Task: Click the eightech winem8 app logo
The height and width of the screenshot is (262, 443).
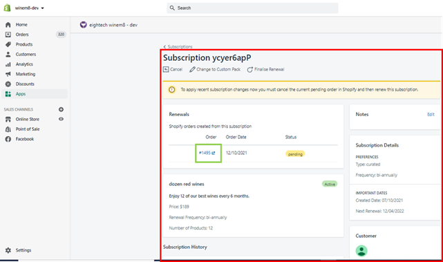Action: tap(84, 25)
